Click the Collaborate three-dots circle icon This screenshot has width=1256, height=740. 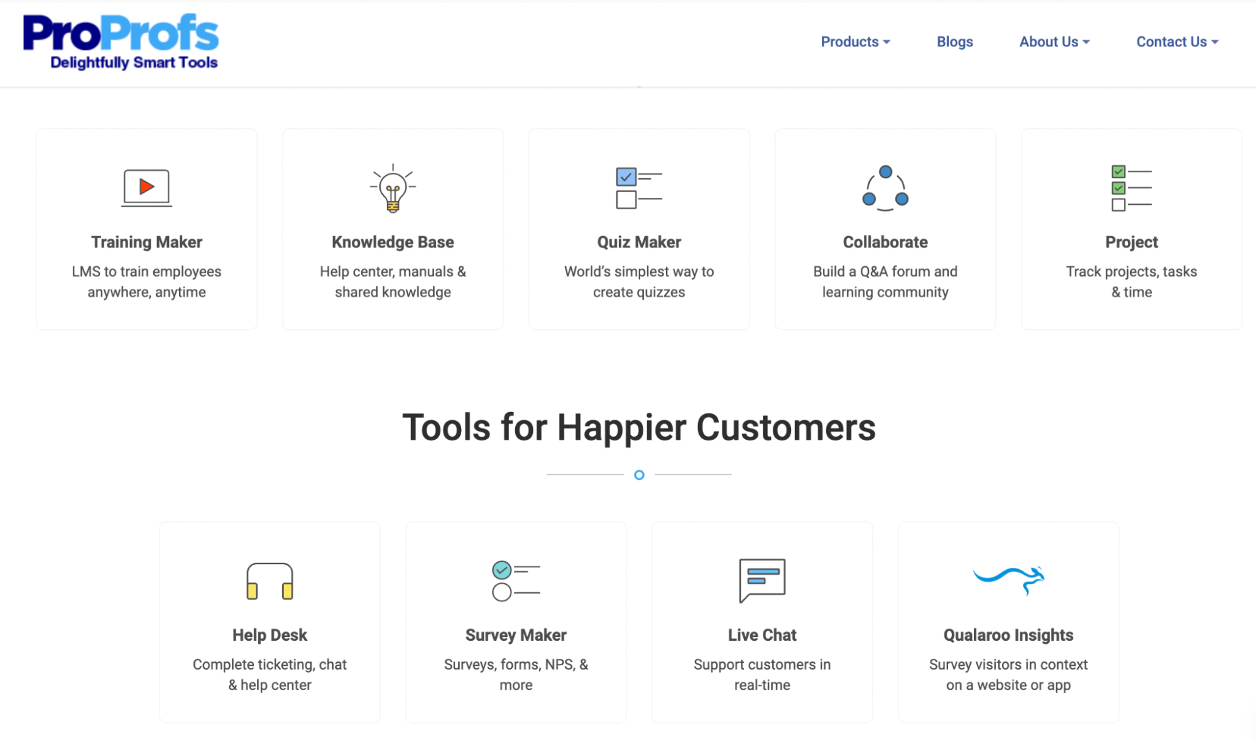click(x=885, y=188)
